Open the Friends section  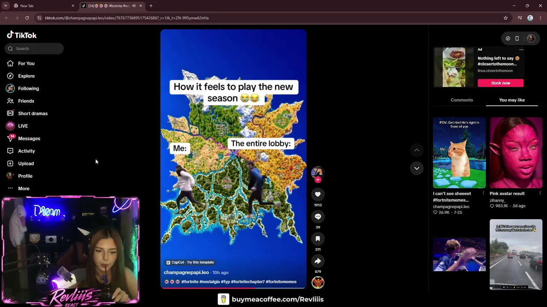26,101
